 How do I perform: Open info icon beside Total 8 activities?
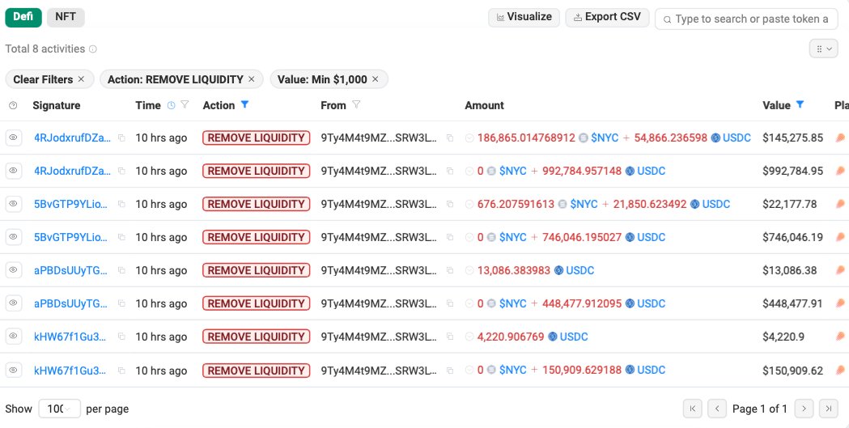point(92,49)
